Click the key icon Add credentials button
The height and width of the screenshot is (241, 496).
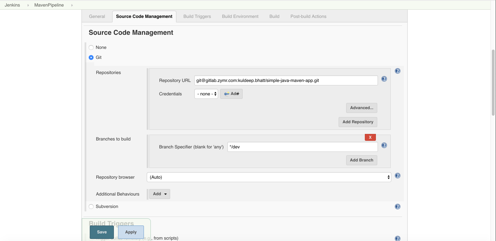click(x=231, y=93)
